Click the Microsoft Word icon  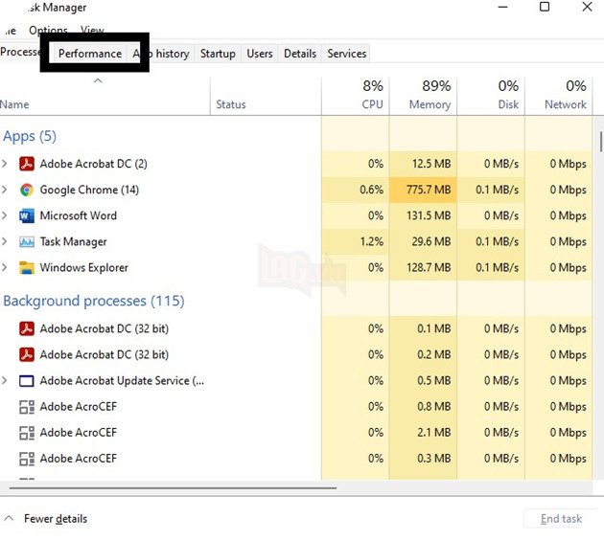27,215
